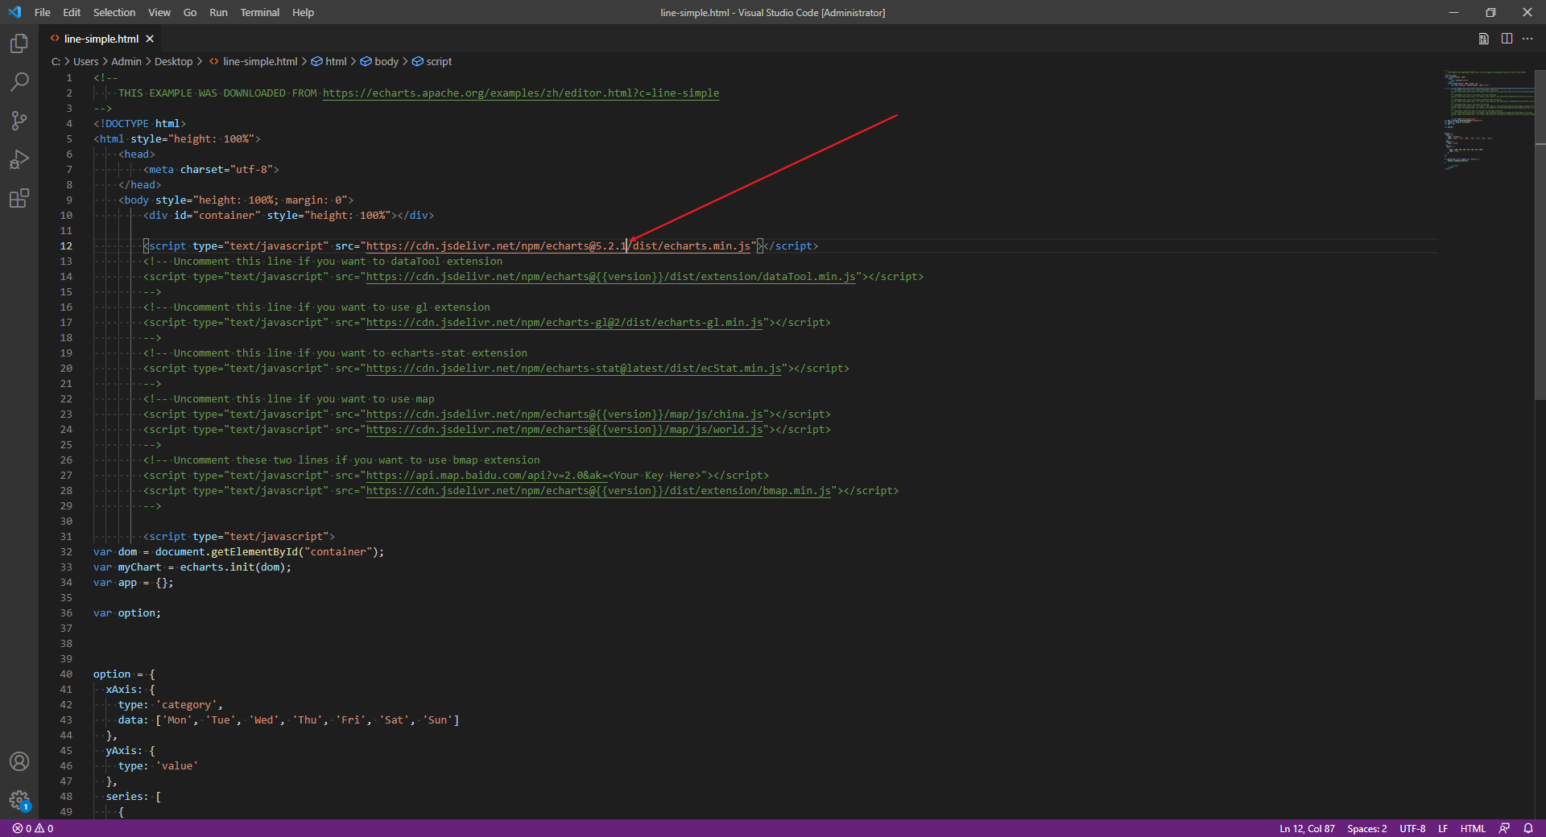This screenshot has width=1546, height=837.
Task: Change end of line sequence LF
Action: 1443,828
